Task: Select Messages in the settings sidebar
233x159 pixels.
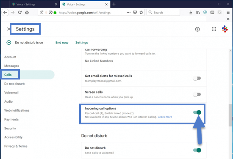Action: [11, 66]
